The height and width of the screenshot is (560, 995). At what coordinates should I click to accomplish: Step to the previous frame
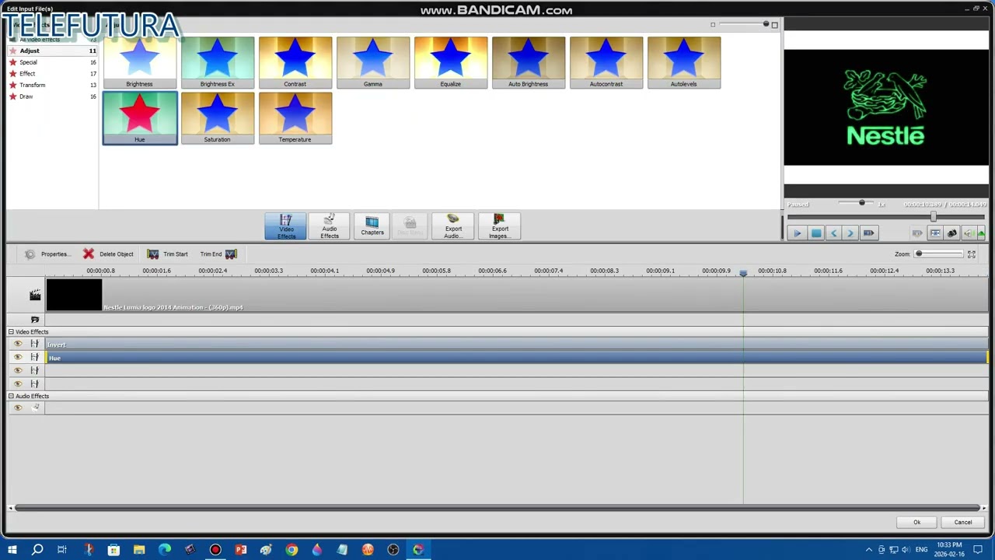point(833,233)
